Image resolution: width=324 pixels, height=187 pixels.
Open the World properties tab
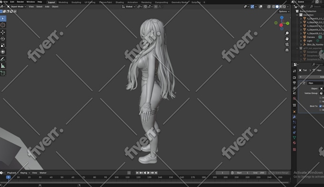(294, 98)
